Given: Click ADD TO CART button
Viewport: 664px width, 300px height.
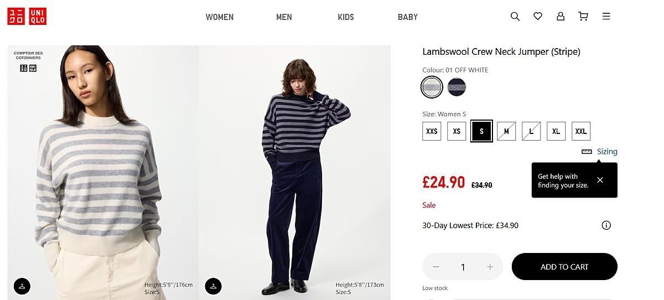Looking at the screenshot, I should coord(564,267).
